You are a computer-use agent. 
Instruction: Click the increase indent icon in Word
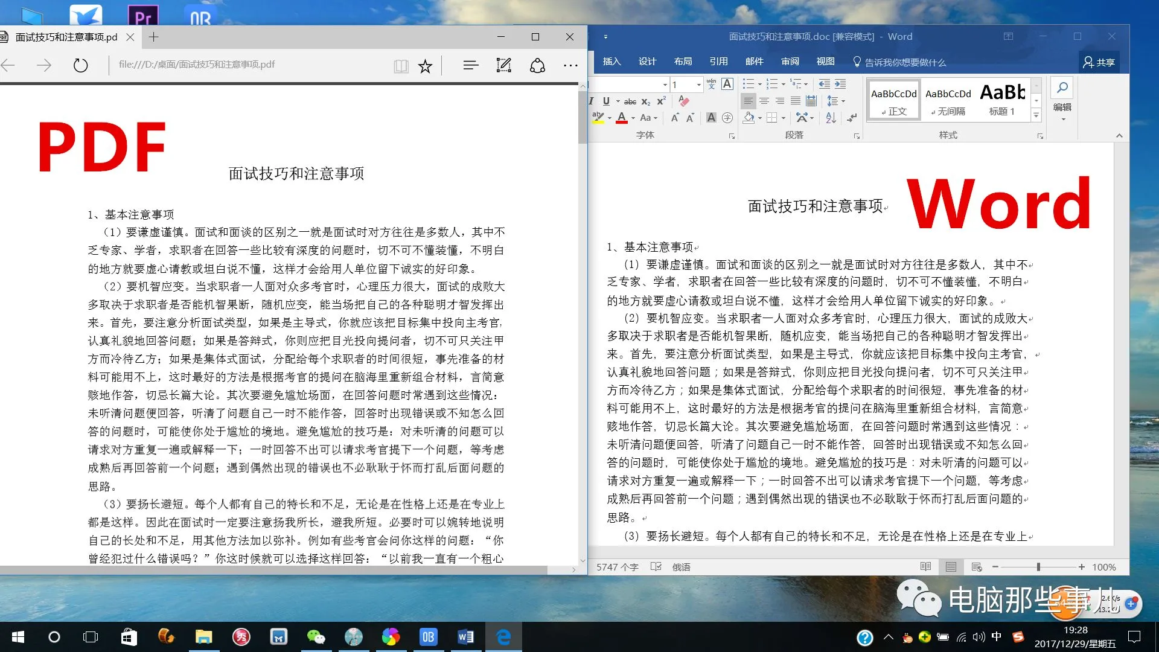[x=840, y=84]
